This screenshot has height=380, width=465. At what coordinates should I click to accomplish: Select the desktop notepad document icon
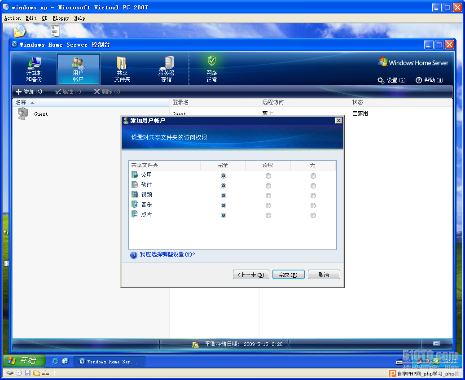click(x=55, y=31)
